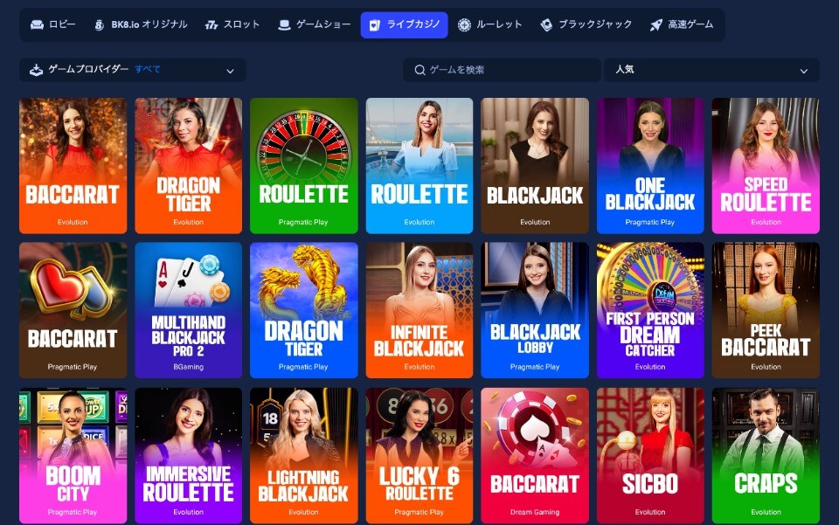Launch Pragmatic Play One Blackjack tile
Screen dimensions: 839x525
click(650, 166)
